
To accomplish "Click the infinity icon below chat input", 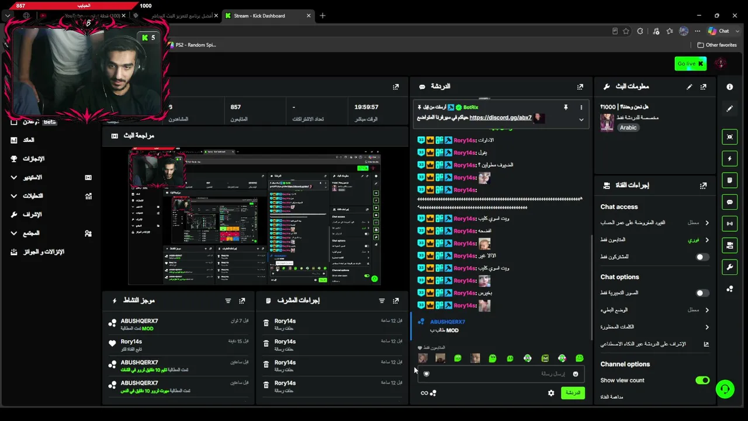I will coord(424,393).
